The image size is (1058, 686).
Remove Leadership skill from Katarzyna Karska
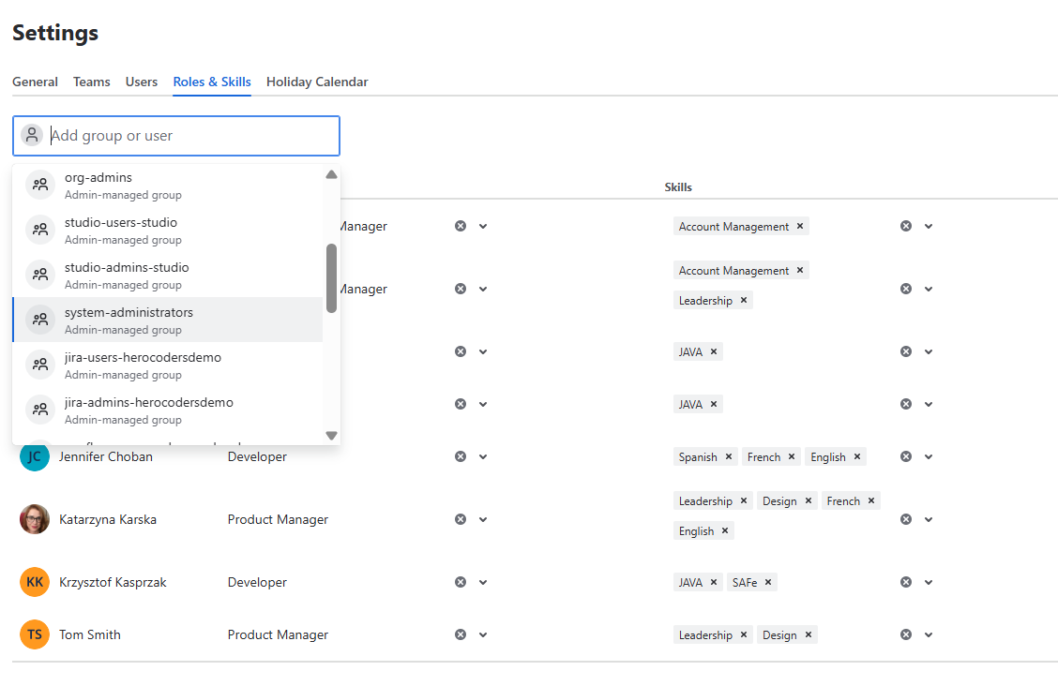point(744,500)
